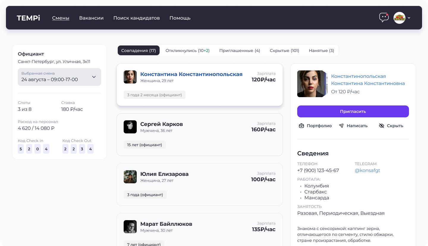428x246 pixels.
Task: Click the 15 лет (официант) experience tag
Action: [x=145, y=145]
